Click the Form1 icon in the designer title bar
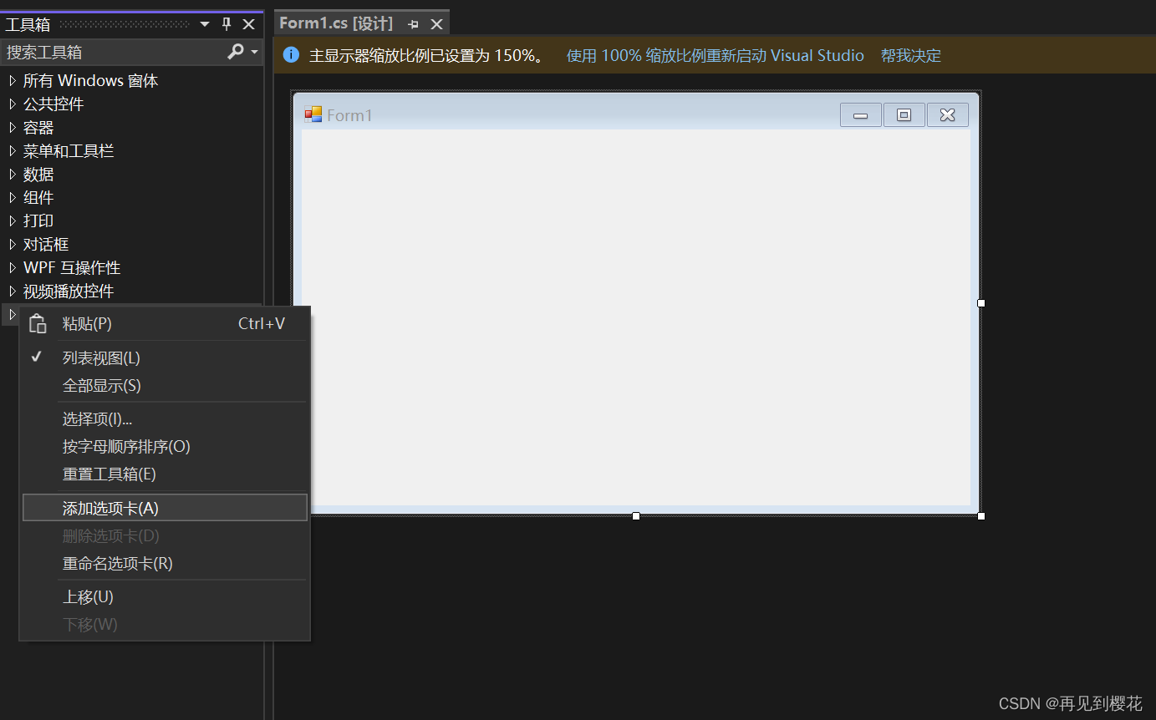1156x720 pixels. pyautogui.click(x=315, y=114)
